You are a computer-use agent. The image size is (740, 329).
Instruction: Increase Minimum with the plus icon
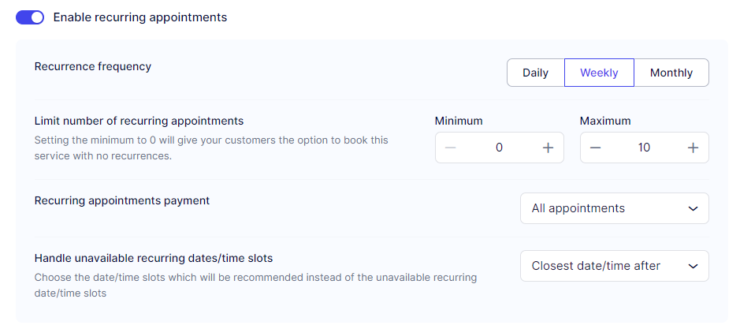[548, 148]
